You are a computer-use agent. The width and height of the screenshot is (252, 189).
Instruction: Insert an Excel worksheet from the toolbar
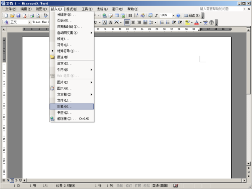[x=123, y=16]
